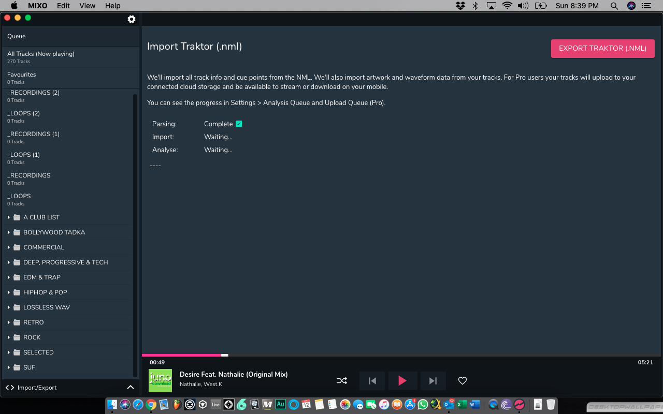Expand the A CLUB LIST folder

(x=9, y=217)
